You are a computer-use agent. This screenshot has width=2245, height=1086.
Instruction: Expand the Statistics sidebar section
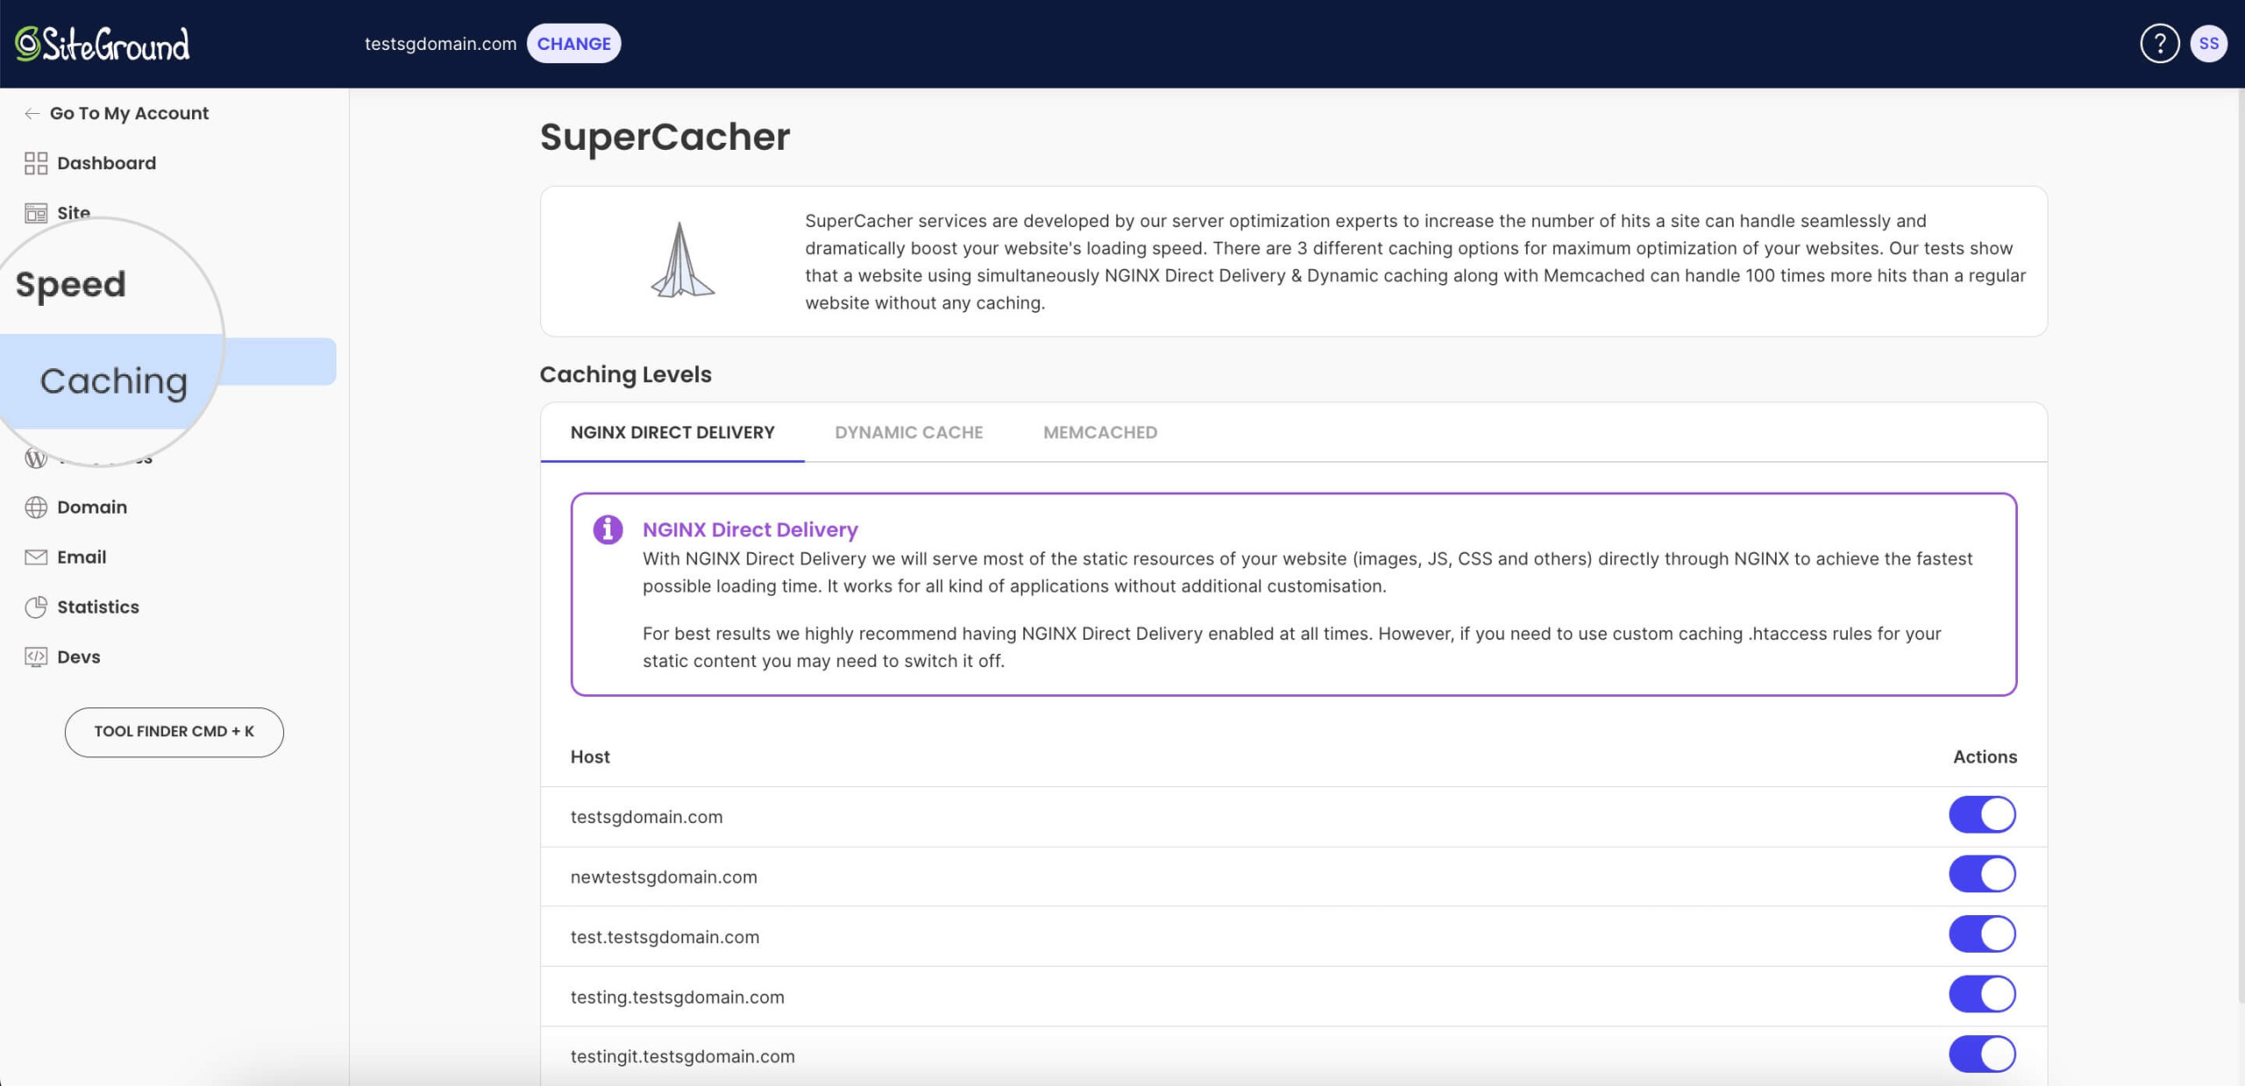[x=98, y=607]
